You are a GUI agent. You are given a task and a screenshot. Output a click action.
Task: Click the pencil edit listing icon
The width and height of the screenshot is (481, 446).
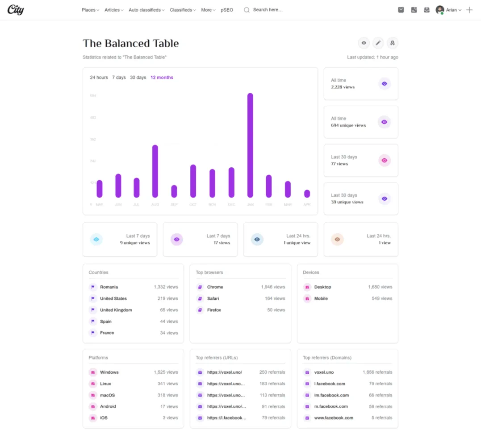point(378,43)
